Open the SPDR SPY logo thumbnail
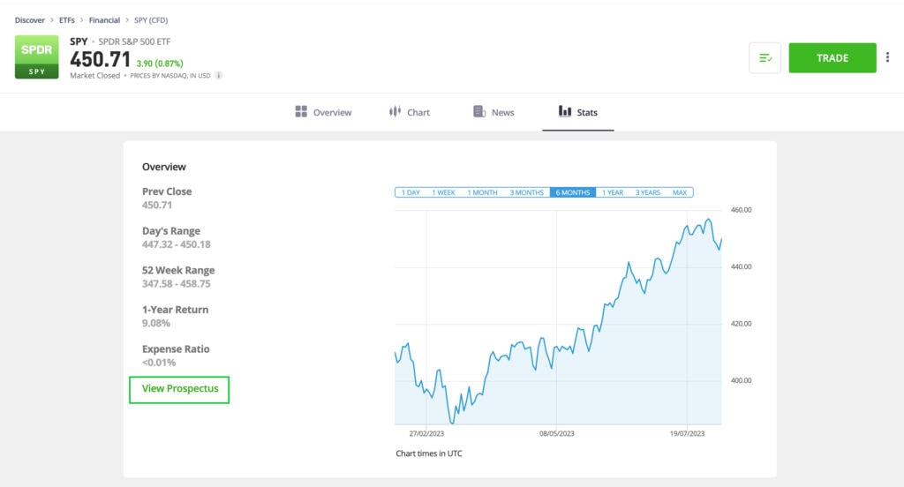 tap(36, 57)
